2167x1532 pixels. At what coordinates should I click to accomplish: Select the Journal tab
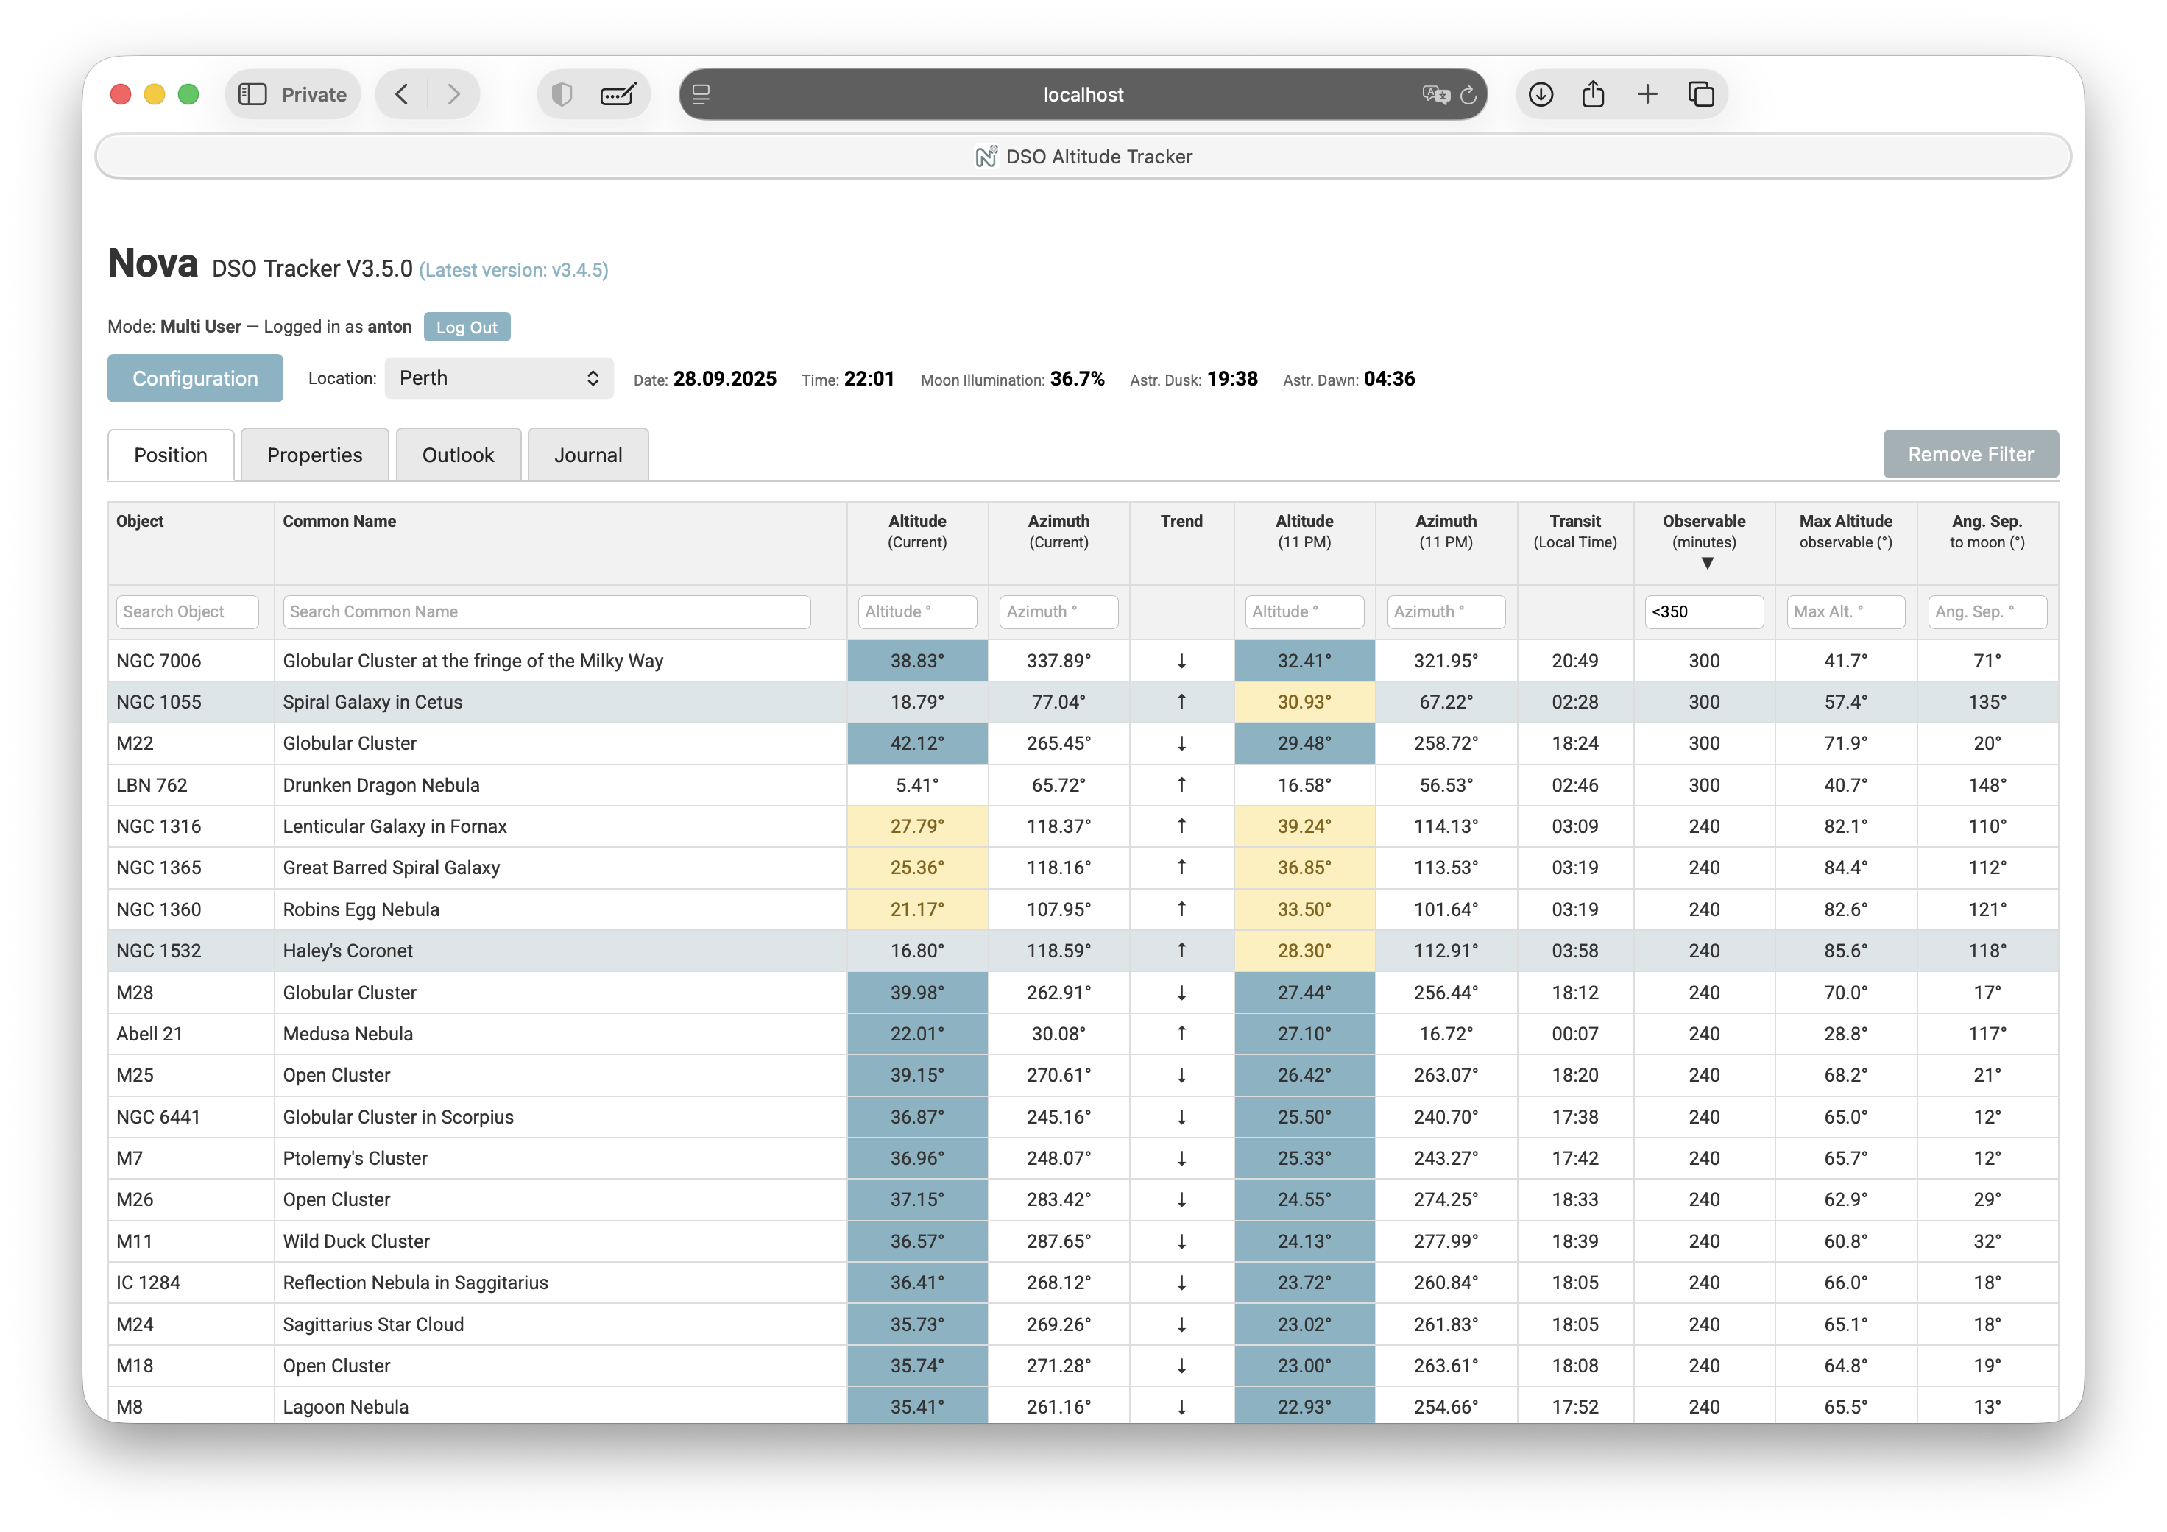click(588, 455)
